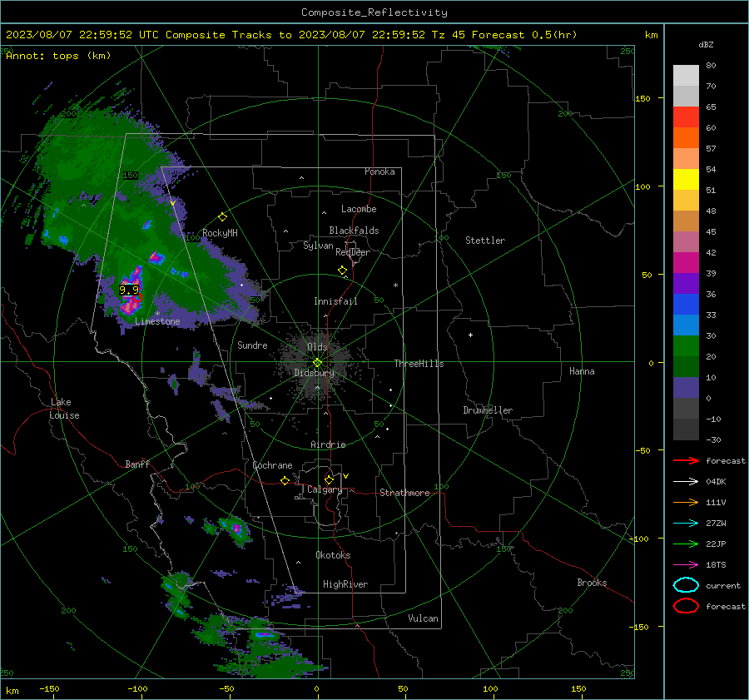Pick the orange 60 dBZ swatch

[686, 137]
